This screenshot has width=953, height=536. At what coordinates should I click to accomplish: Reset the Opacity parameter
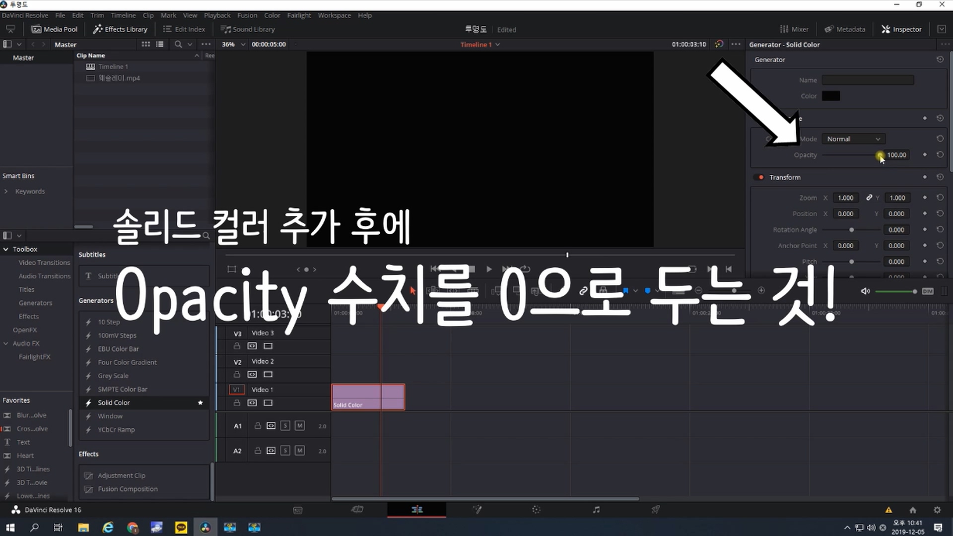(940, 155)
